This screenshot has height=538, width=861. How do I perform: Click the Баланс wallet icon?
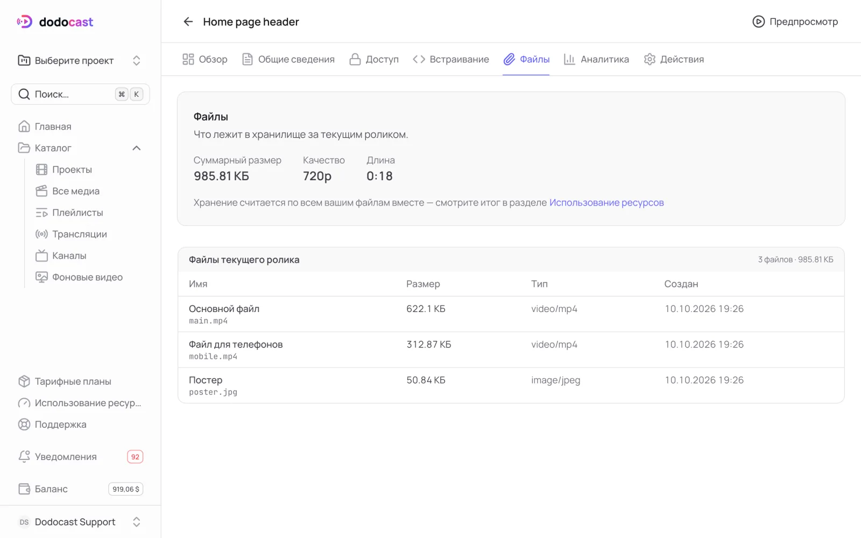[x=24, y=489]
